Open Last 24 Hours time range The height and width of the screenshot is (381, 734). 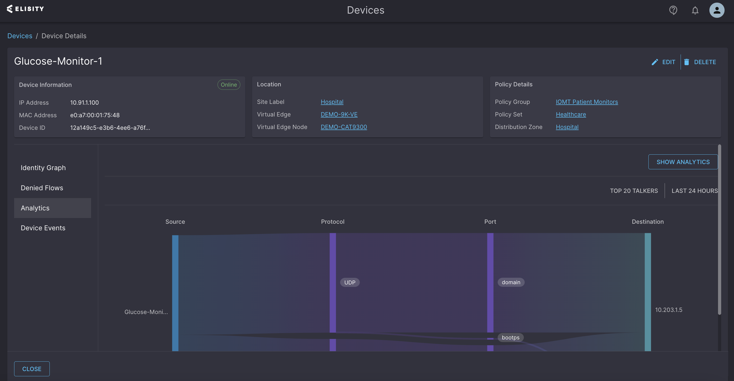click(694, 191)
